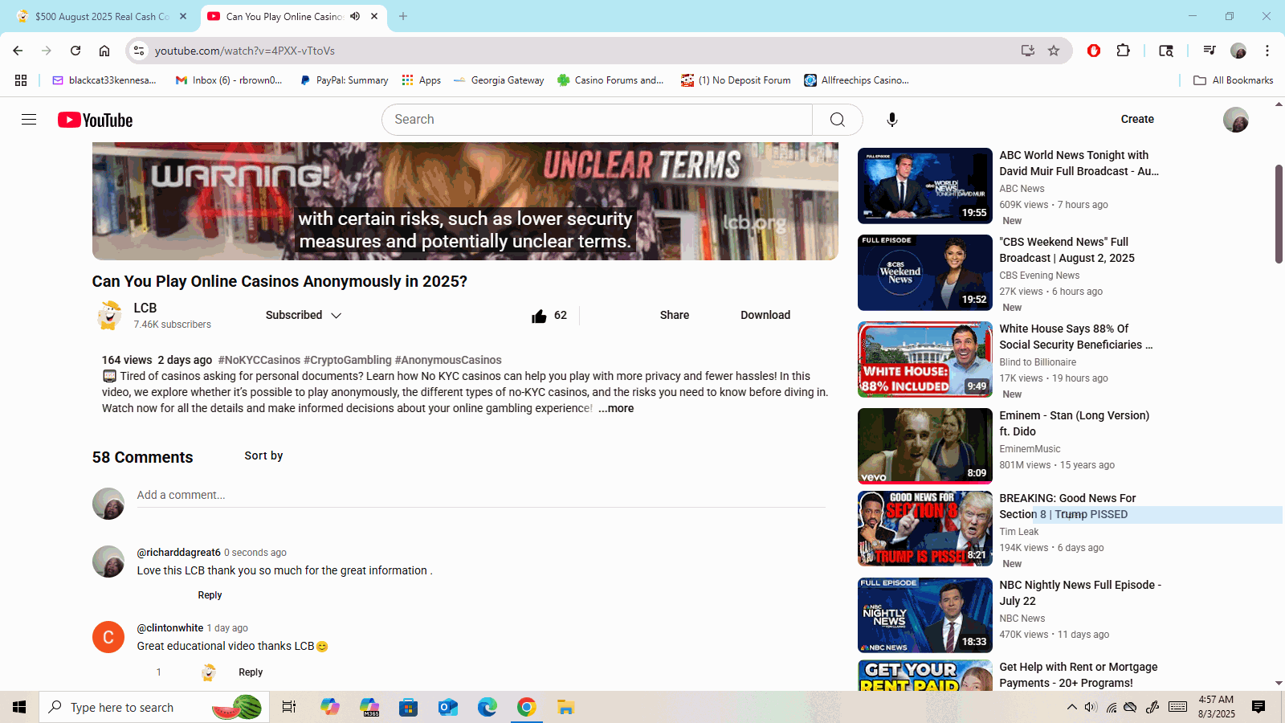This screenshot has height=723, width=1285.
Task: Click the Share button
Action: (674, 316)
